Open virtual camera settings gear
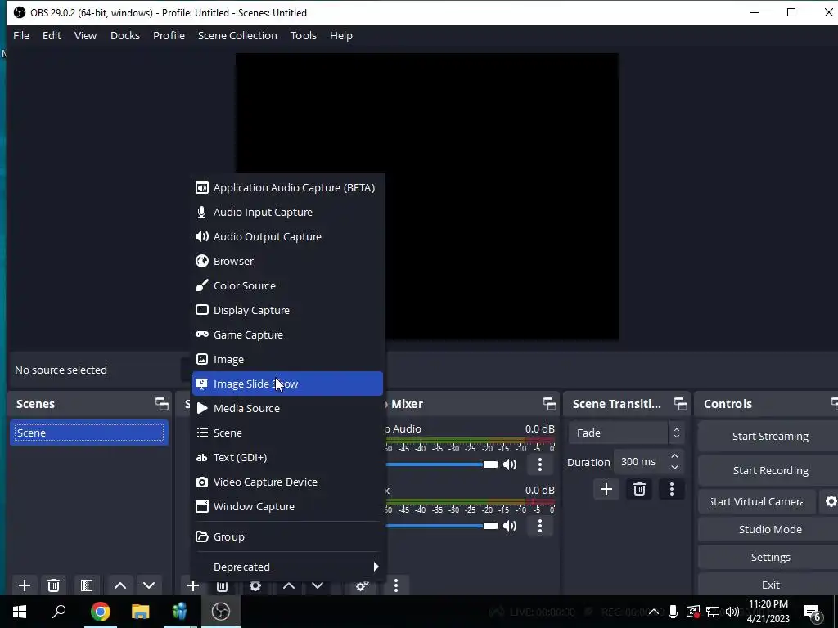The height and width of the screenshot is (628, 838). pyautogui.click(x=830, y=501)
